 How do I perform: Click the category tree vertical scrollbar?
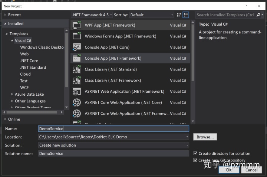coord(67,60)
